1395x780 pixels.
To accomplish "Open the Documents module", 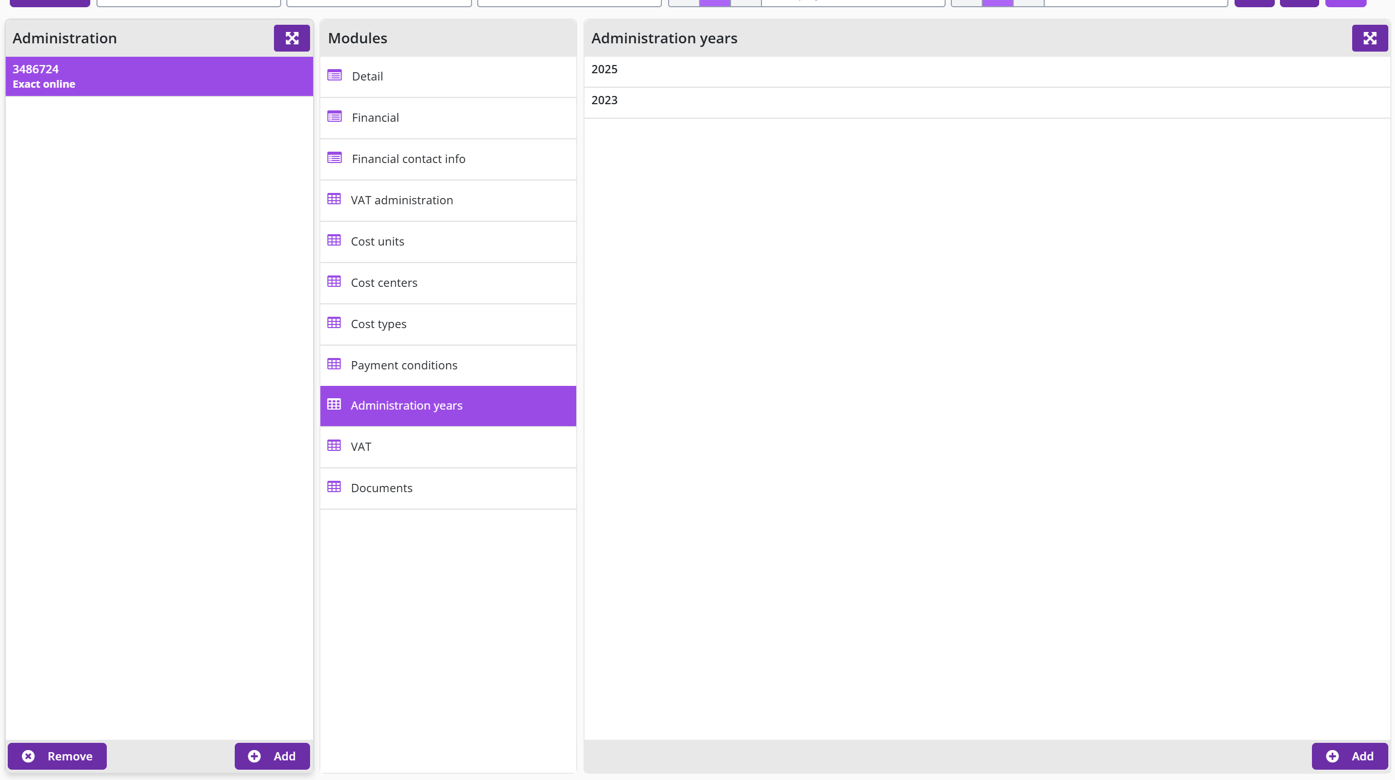I will point(448,488).
